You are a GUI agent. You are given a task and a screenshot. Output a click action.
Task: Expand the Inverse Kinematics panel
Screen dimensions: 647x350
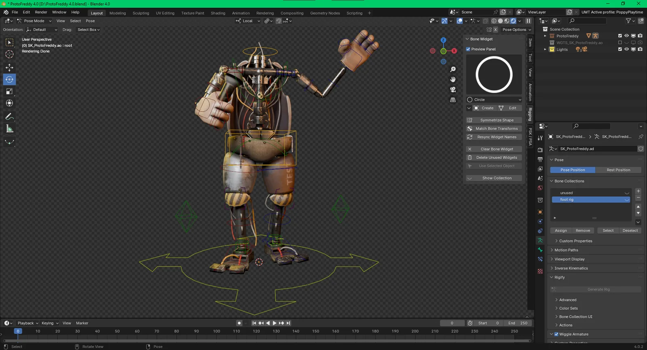tap(571, 268)
